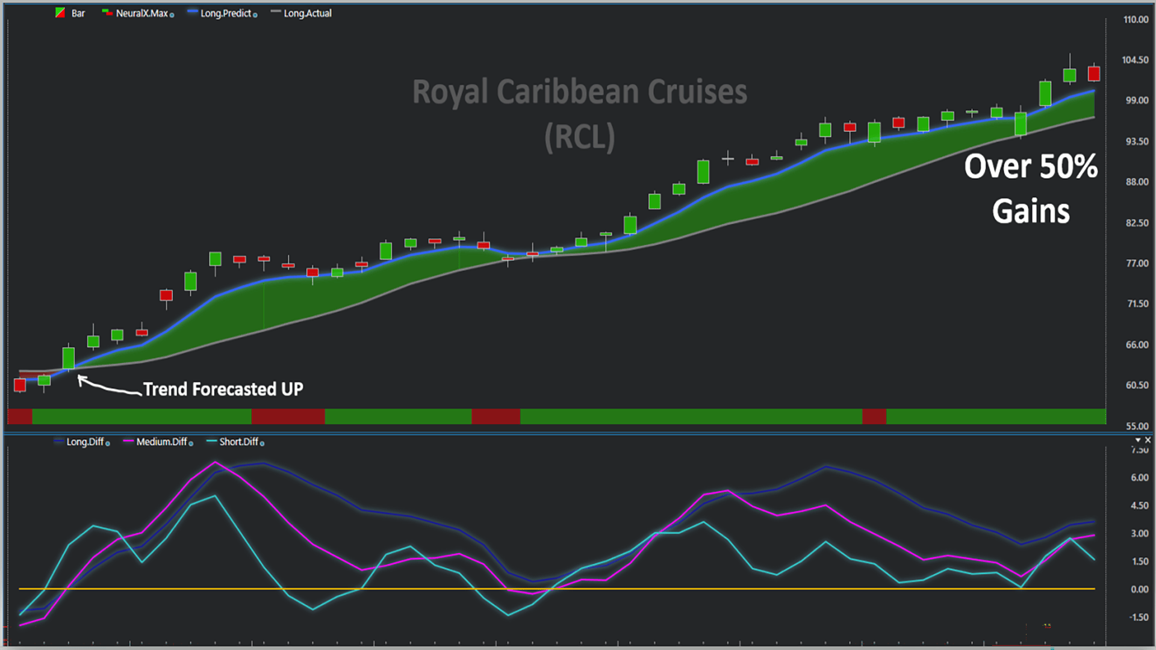Click the NeuralX.Max legend icon
This screenshot has height=650, width=1156.
coord(107,13)
